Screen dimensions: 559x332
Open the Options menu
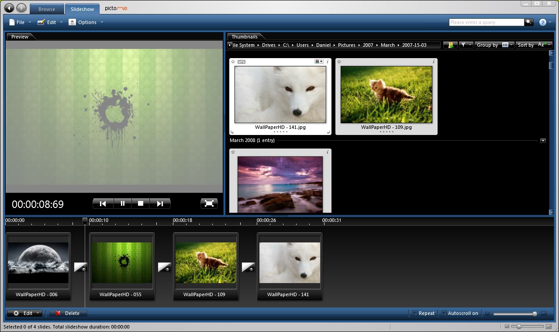[86, 22]
